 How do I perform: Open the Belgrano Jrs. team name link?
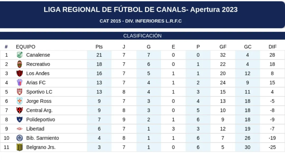pyautogui.click(x=41, y=147)
